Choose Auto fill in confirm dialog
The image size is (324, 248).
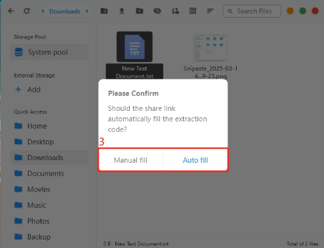(x=195, y=160)
